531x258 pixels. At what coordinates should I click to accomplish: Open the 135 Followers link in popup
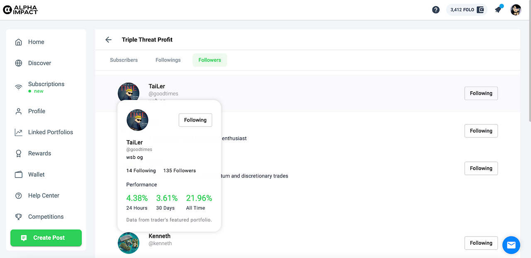[x=180, y=170]
